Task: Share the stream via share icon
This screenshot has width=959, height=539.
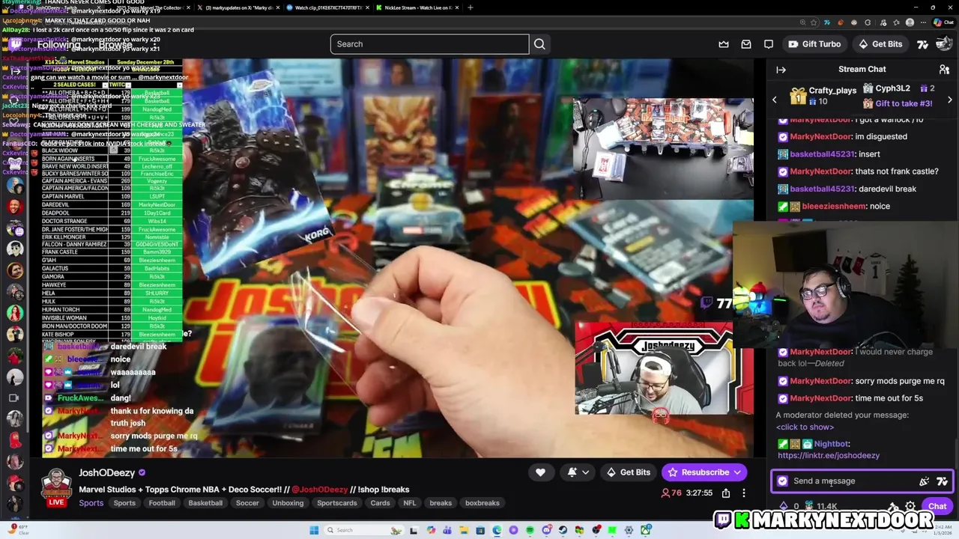Action: point(726,493)
